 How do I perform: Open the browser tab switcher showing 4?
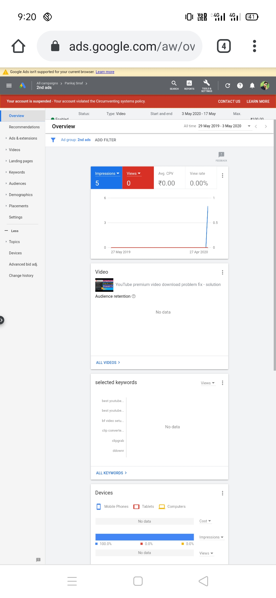pyautogui.click(x=224, y=46)
